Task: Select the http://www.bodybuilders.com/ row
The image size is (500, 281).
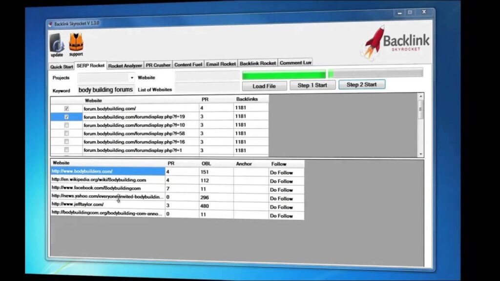Action: (x=177, y=172)
